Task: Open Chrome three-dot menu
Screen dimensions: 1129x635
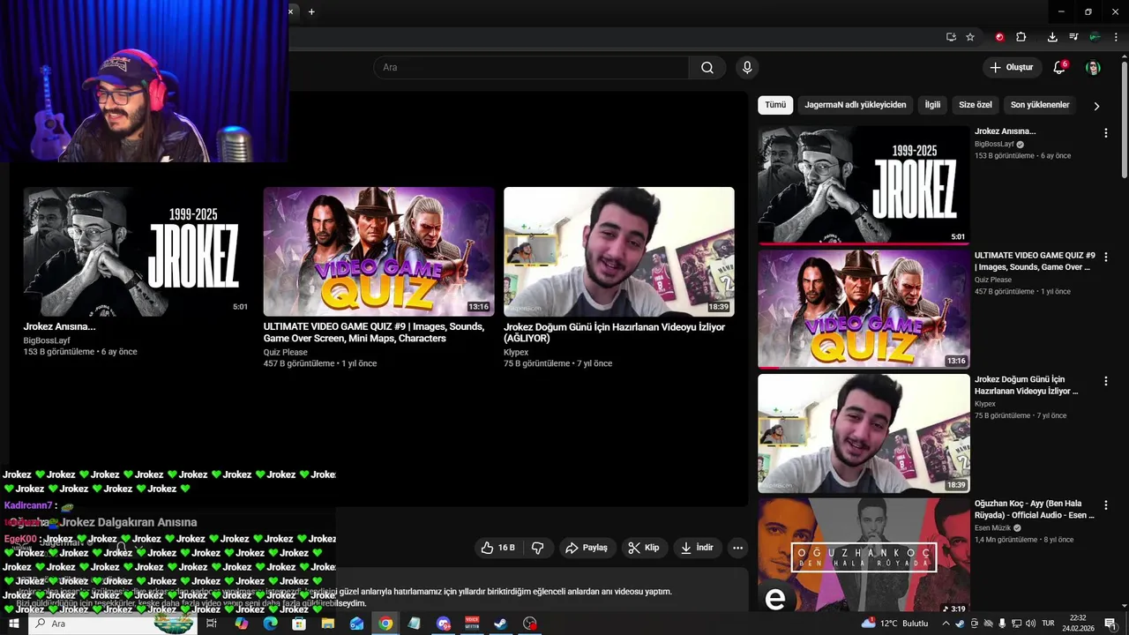Action: [x=1115, y=37]
